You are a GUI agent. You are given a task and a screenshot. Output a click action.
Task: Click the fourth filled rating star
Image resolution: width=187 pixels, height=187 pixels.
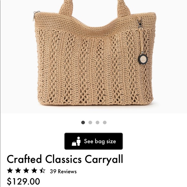[x=34, y=171]
